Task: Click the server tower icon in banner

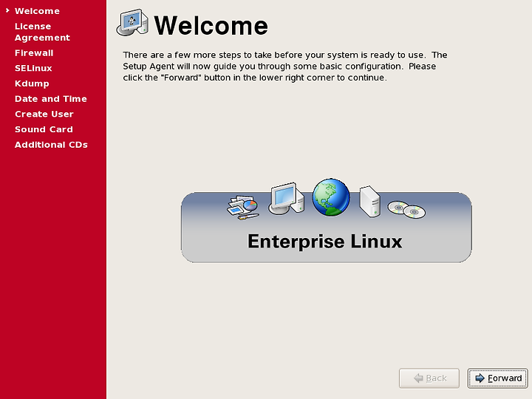Action: point(370,201)
